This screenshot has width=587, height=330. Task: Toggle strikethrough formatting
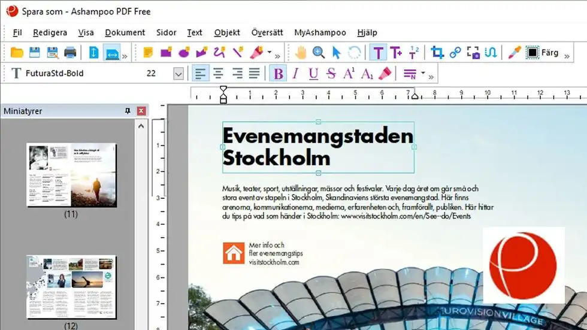pyautogui.click(x=331, y=73)
